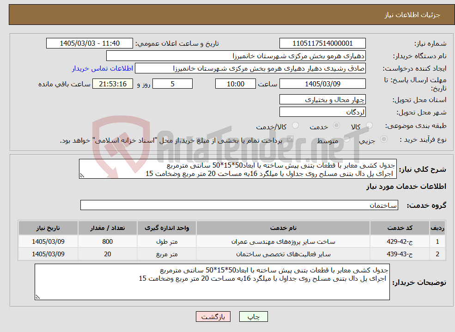Select the کالا radio button
Image resolution: width=455 pixels, height=332 pixels.
(370, 125)
